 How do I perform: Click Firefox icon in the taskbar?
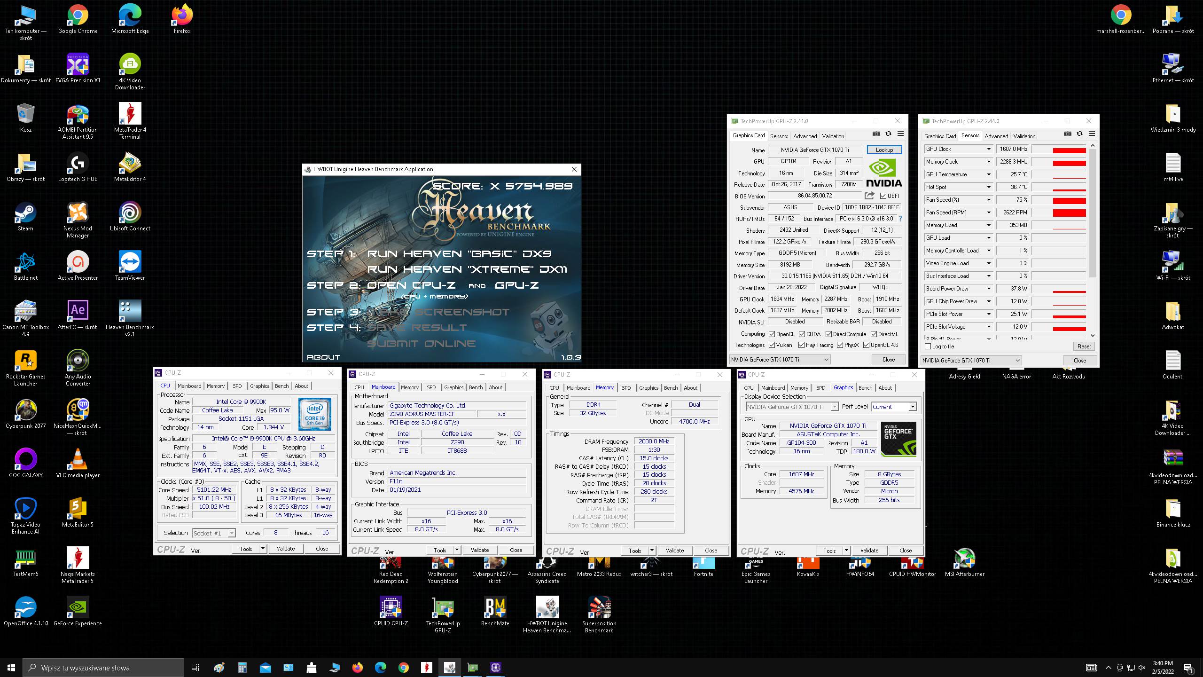(358, 667)
